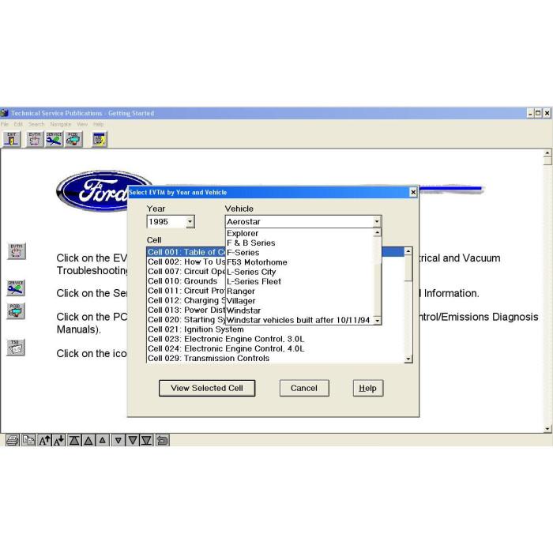Select Cell 010: Grounds row
This screenshot has height=553, width=553.
coord(186,281)
